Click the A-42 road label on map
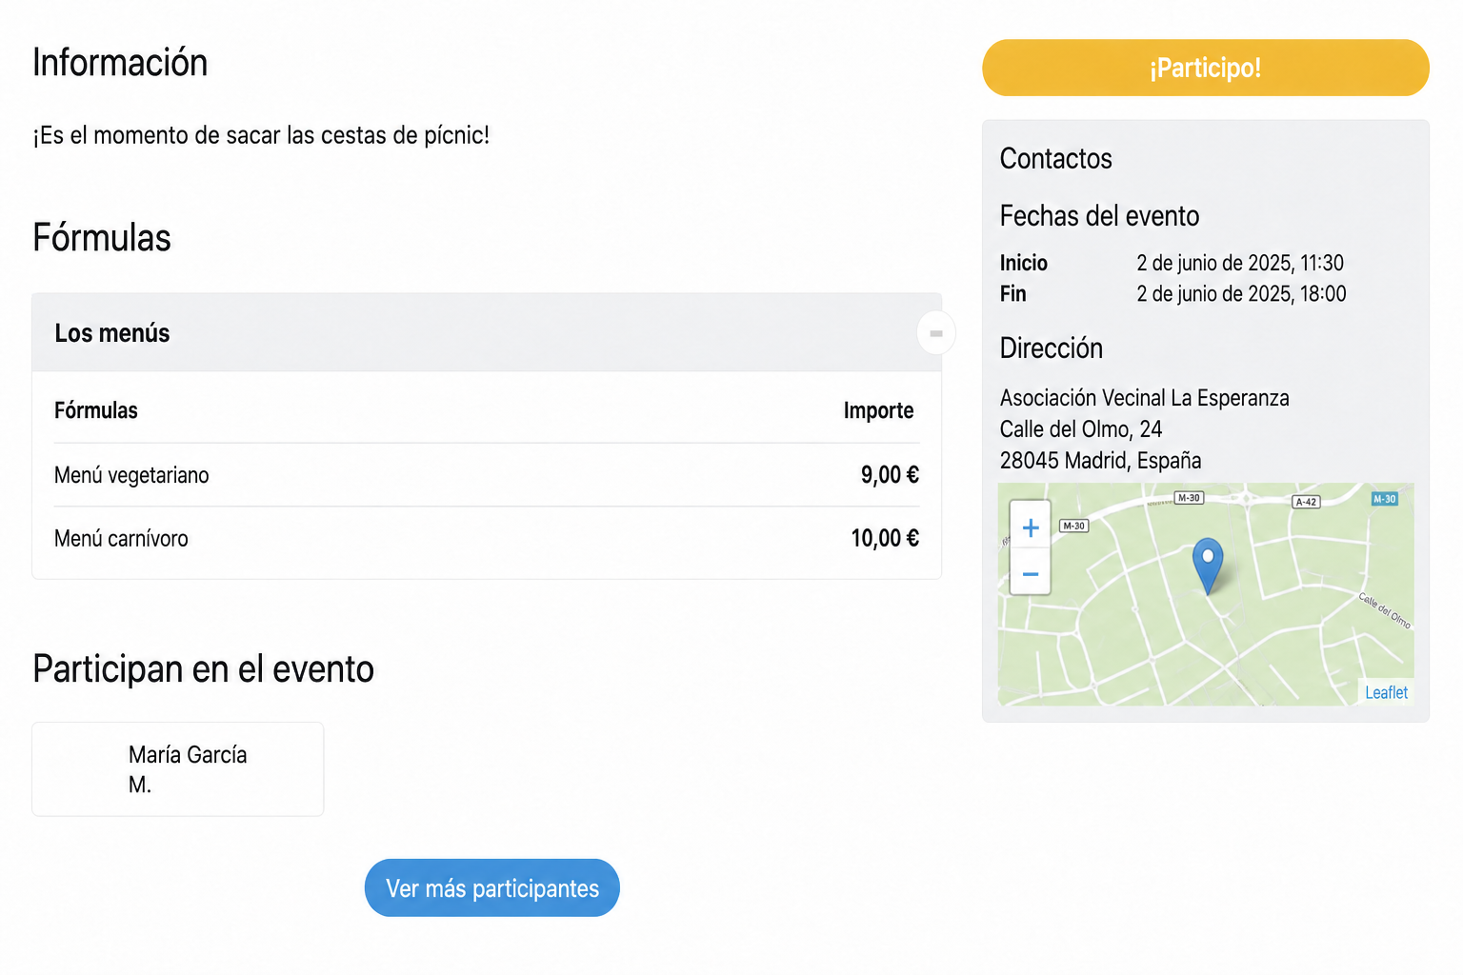 click(x=1306, y=502)
